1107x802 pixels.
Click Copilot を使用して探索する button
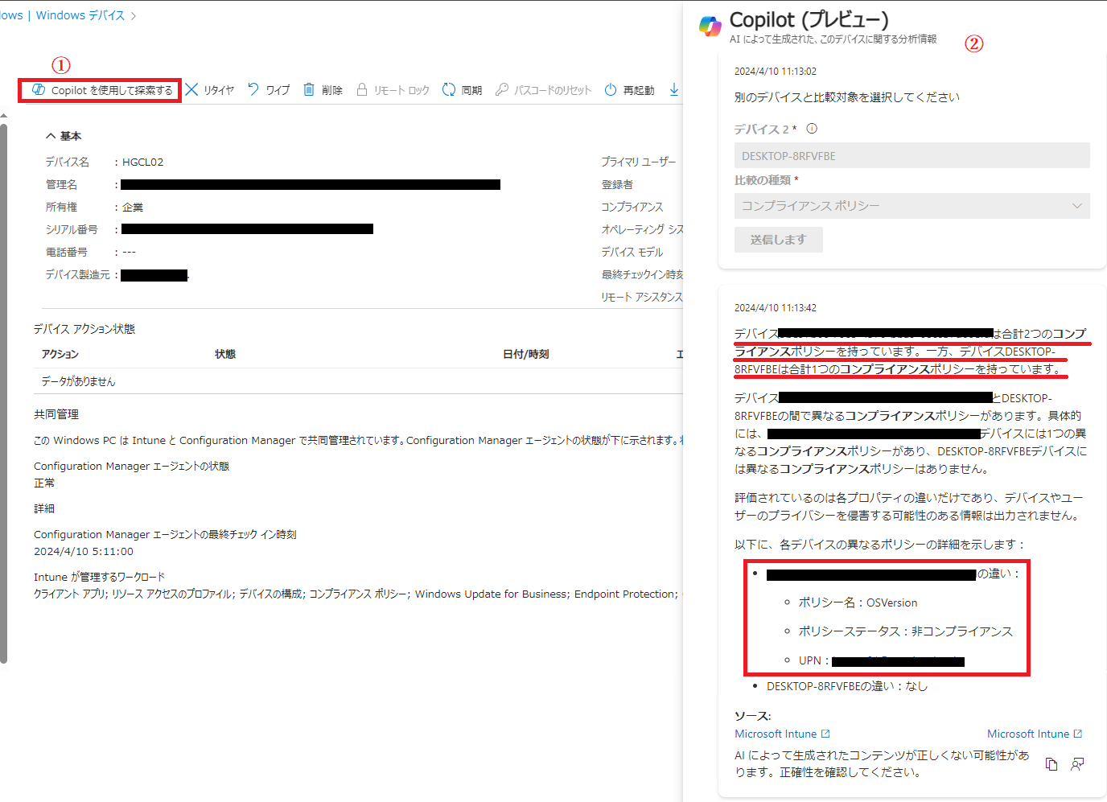pos(99,89)
